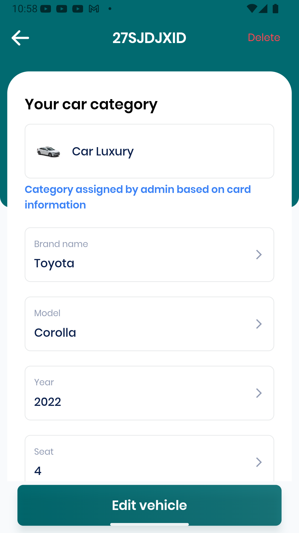The image size is (299, 533).
Task: Expand the Seat chevron arrow
Action: click(259, 462)
